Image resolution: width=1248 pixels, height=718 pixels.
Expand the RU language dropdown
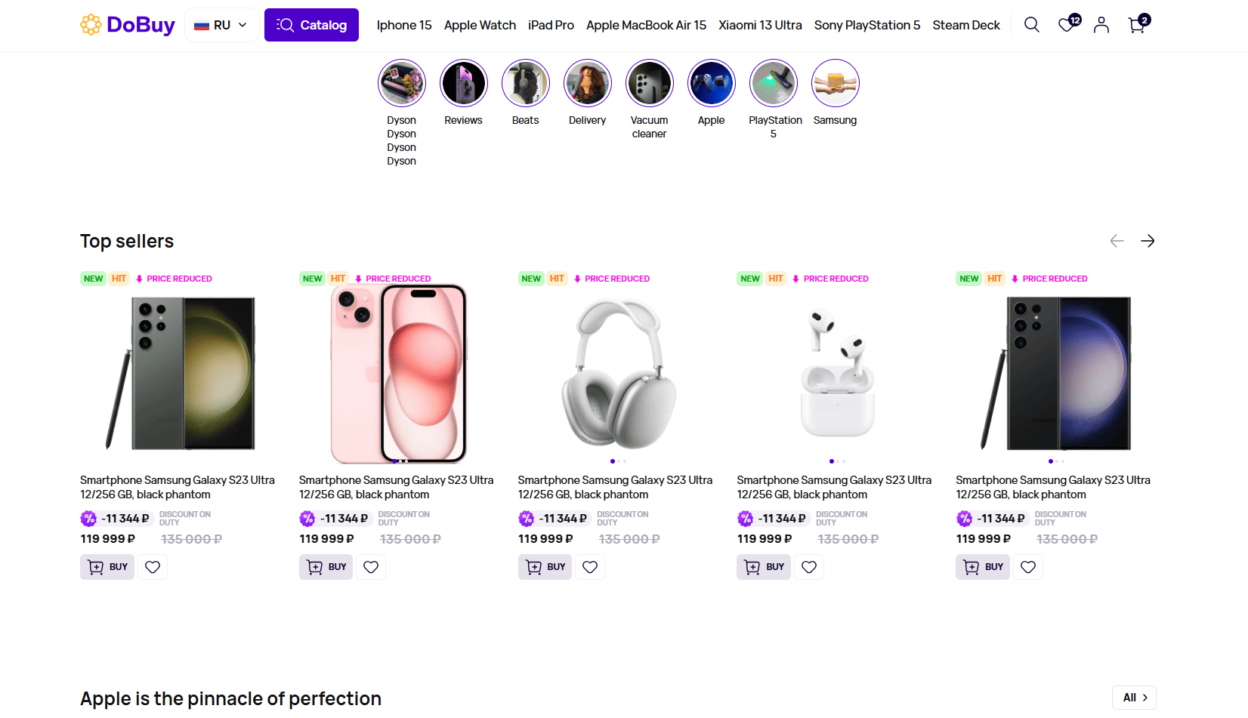point(221,25)
